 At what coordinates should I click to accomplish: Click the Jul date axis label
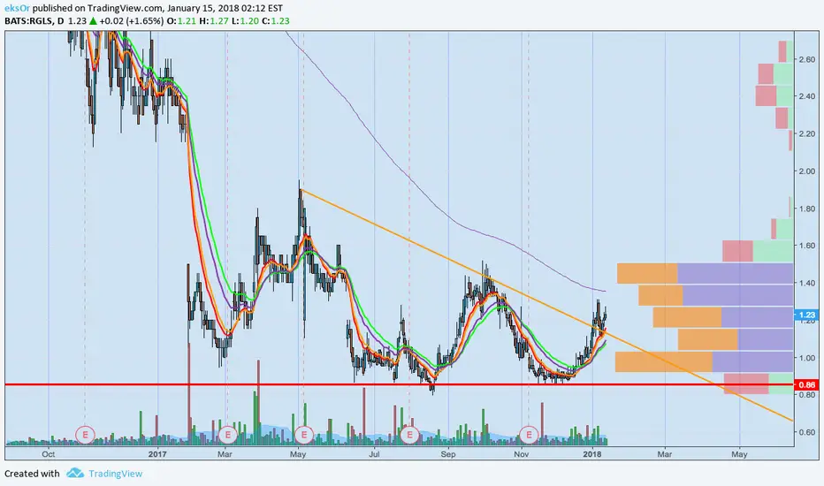(x=374, y=454)
